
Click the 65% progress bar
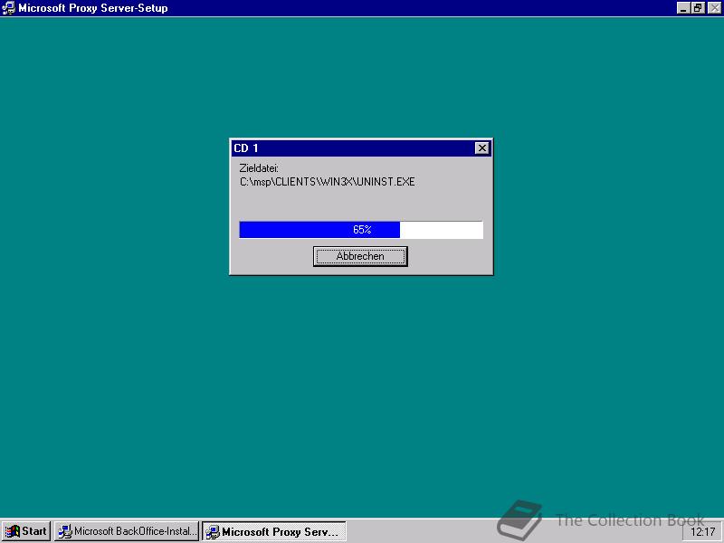pyautogui.click(x=361, y=230)
